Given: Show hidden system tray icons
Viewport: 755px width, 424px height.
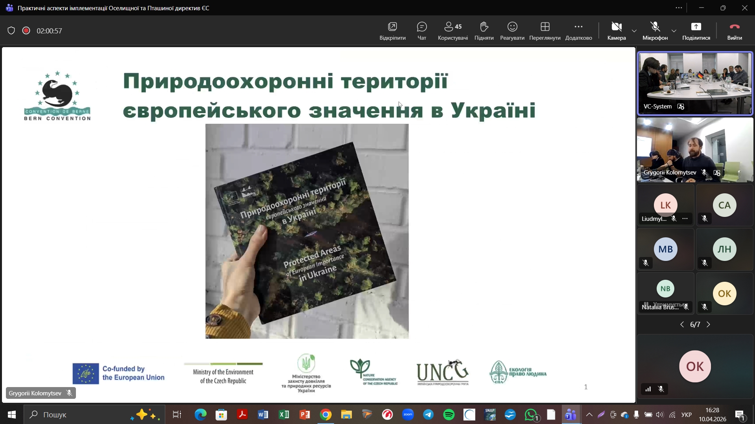Looking at the screenshot, I should pos(589,415).
